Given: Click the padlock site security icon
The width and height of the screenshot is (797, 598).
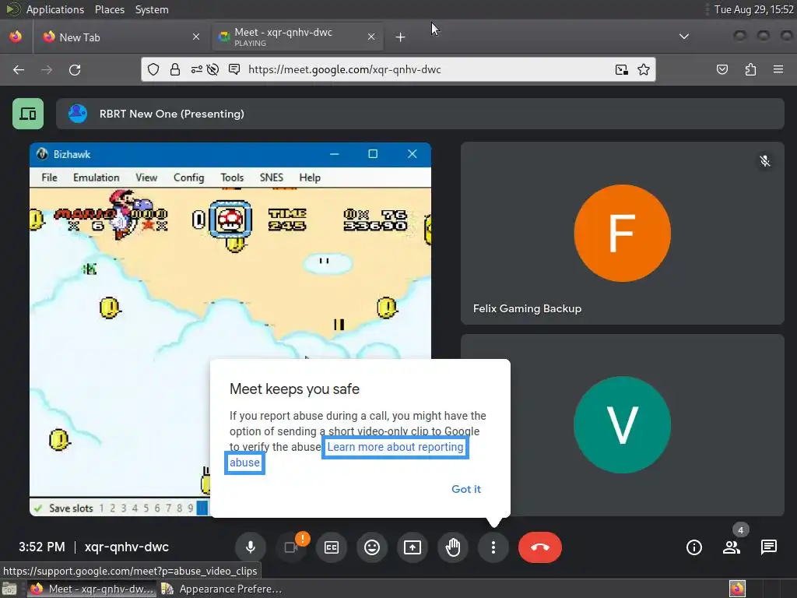Looking at the screenshot, I should (x=175, y=69).
